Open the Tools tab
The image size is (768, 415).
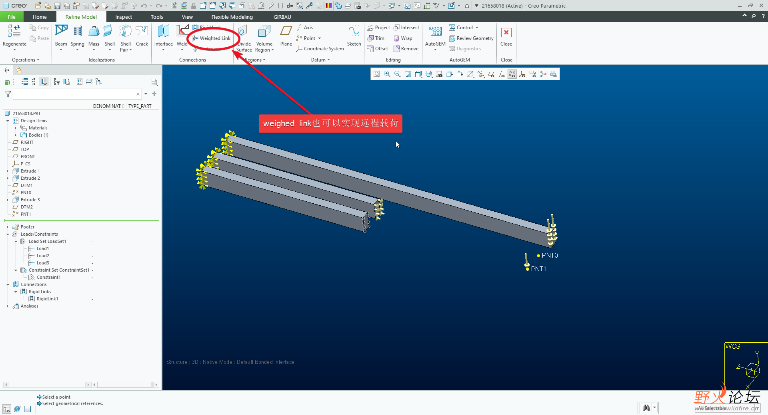click(x=157, y=17)
